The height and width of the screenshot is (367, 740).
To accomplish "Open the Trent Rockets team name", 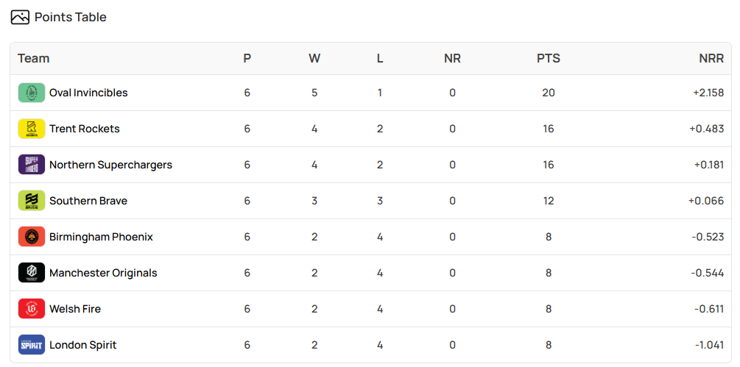I will point(85,129).
